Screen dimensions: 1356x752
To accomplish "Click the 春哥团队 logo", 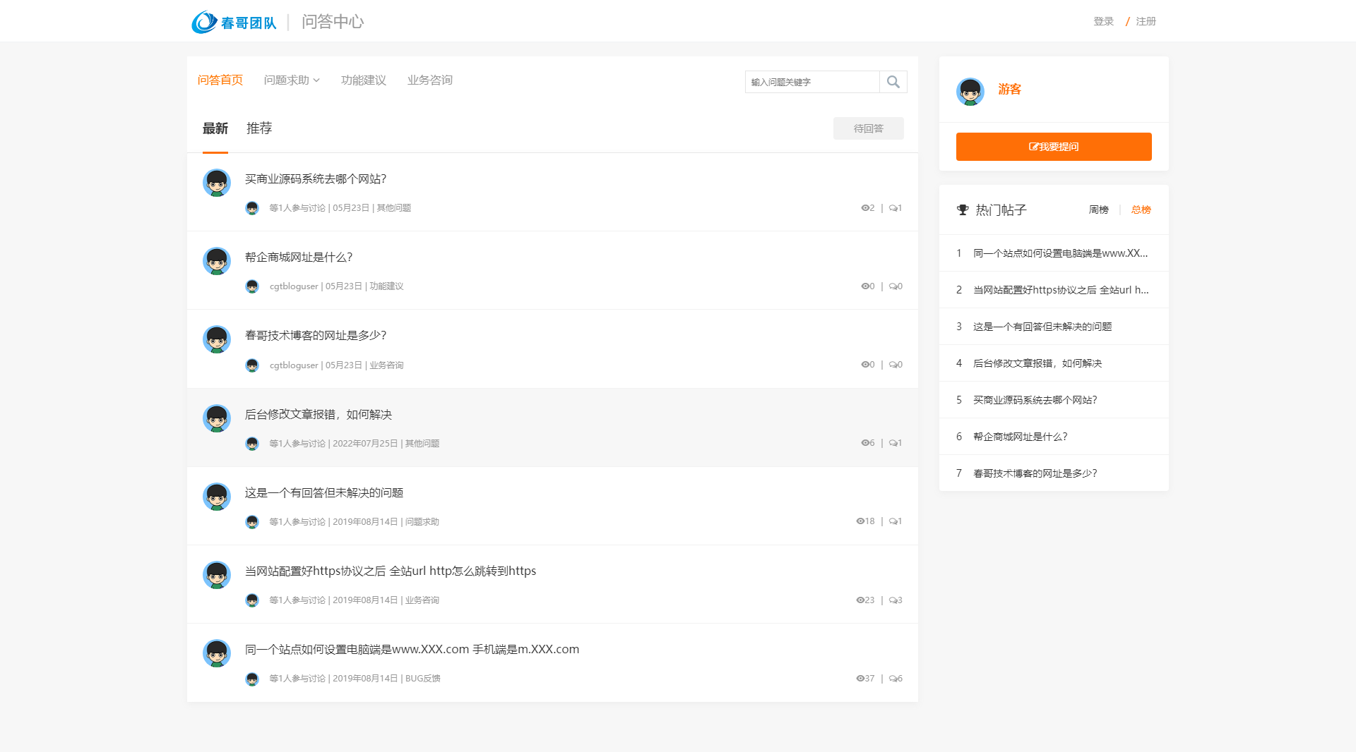I will 234,22.
